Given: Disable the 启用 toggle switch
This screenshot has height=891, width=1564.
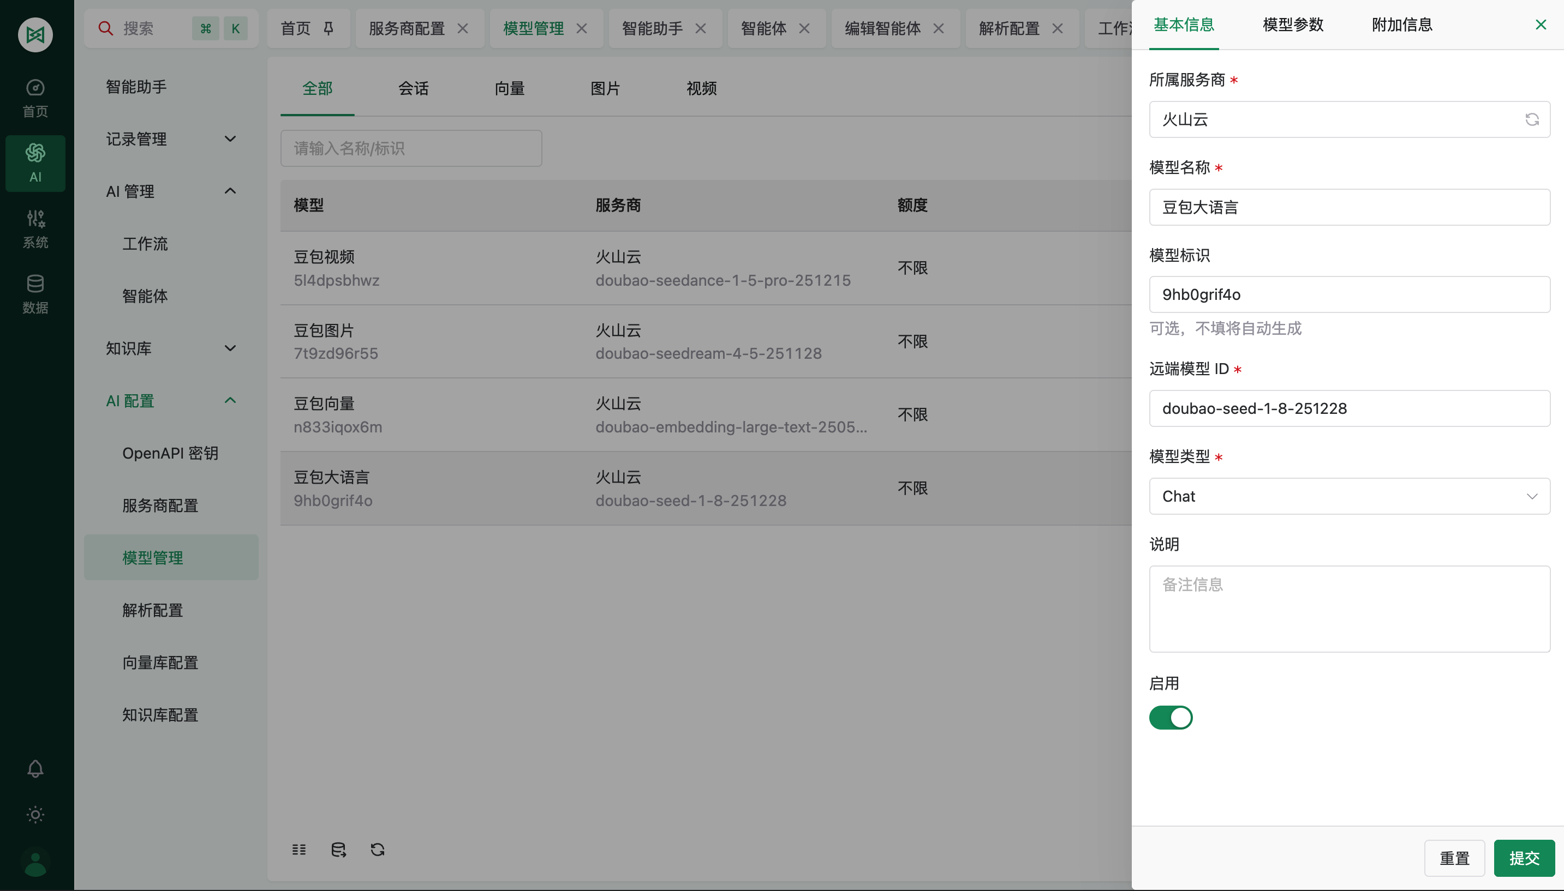Looking at the screenshot, I should 1172,717.
